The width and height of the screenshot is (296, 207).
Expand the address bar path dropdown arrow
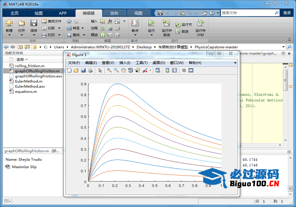pyautogui.click(x=284, y=47)
